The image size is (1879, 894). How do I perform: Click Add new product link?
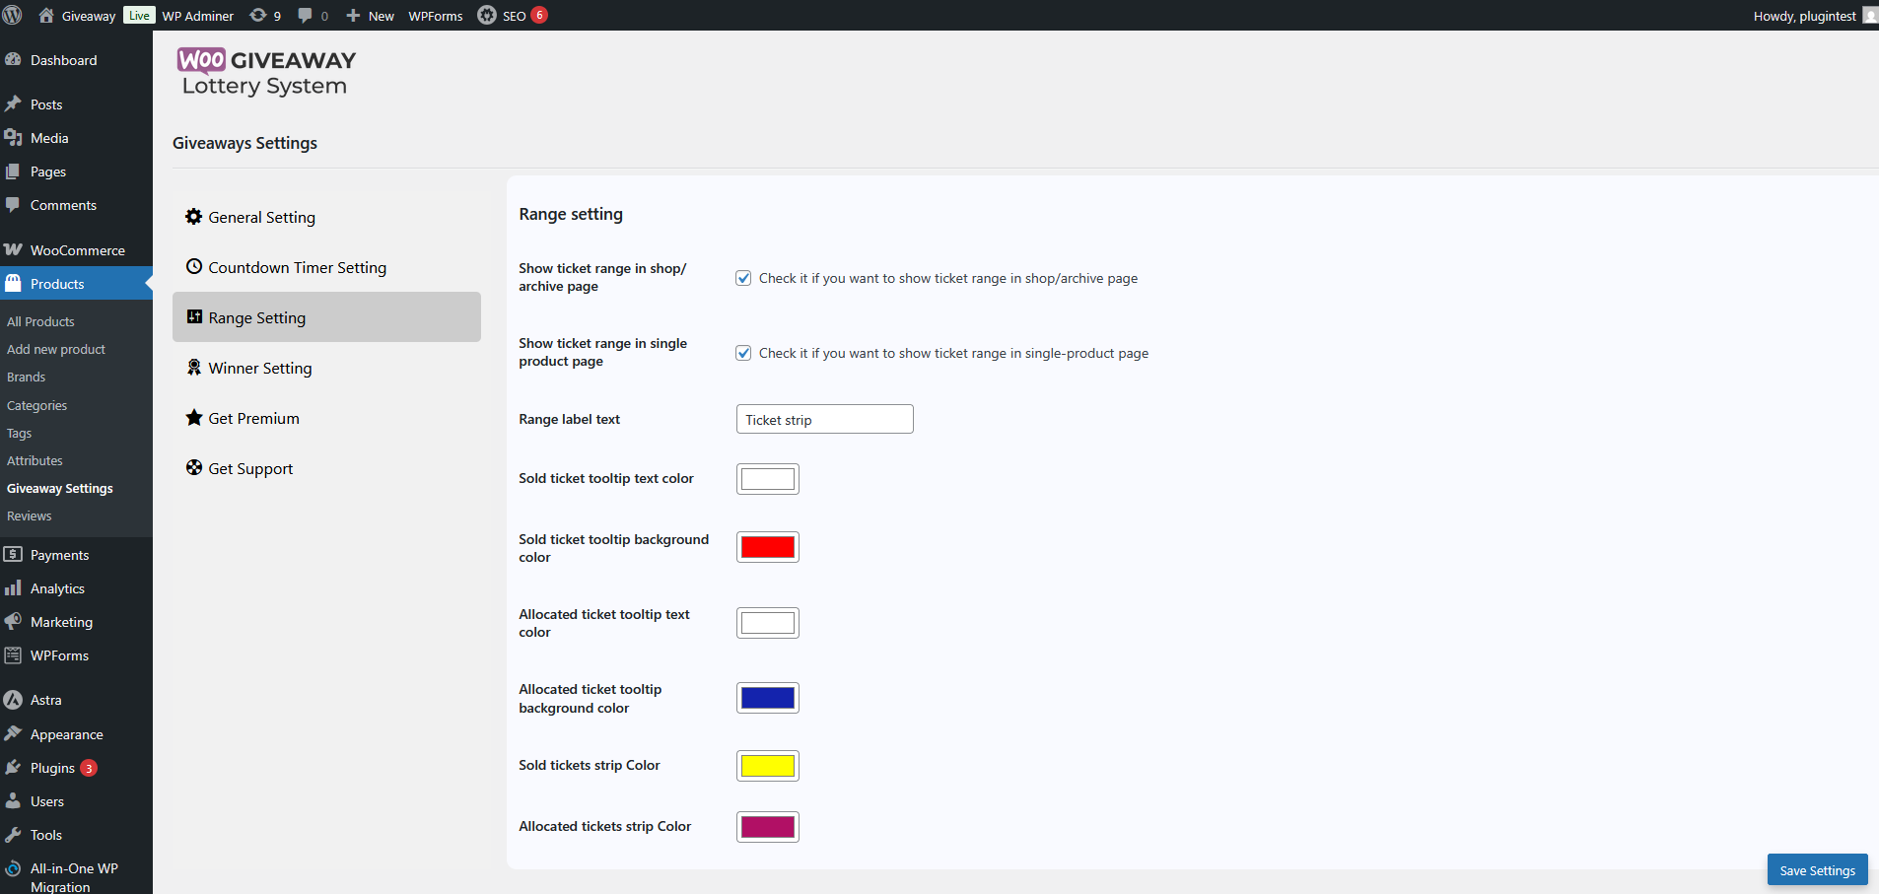pyautogui.click(x=56, y=349)
